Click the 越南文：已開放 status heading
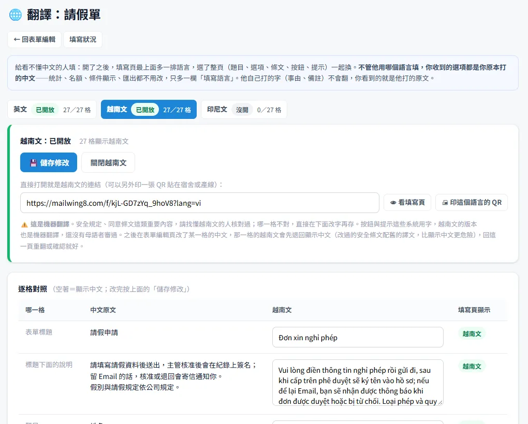The height and width of the screenshot is (424, 528). pyautogui.click(x=46, y=141)
